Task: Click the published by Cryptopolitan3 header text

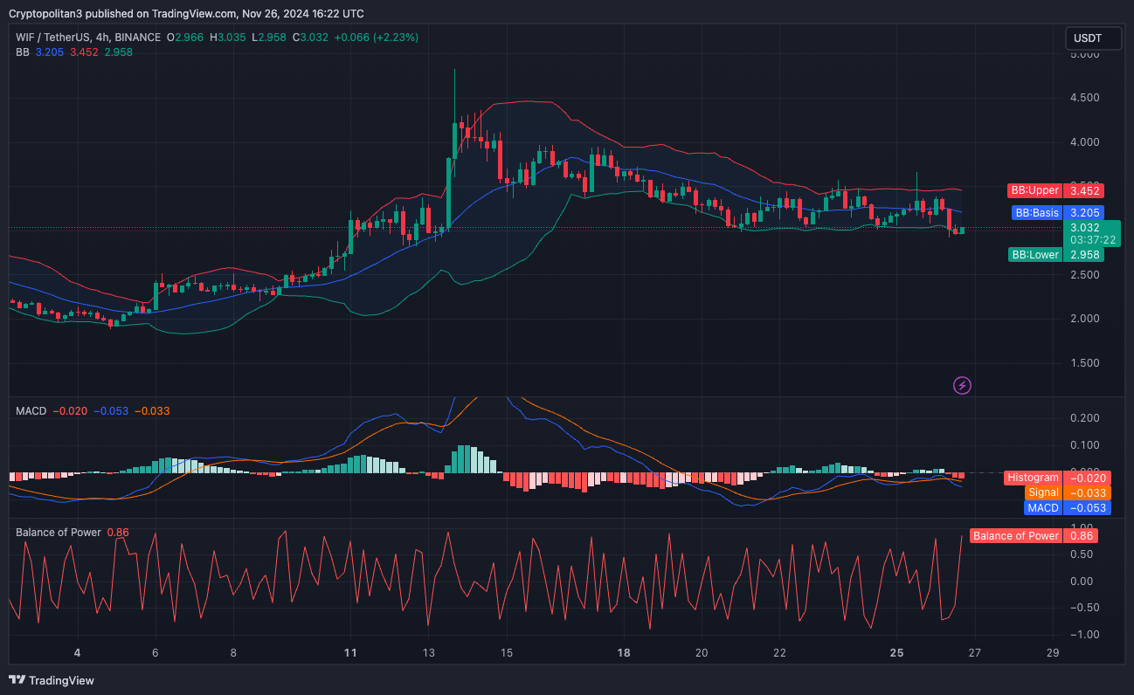Action: pos(186,14)
